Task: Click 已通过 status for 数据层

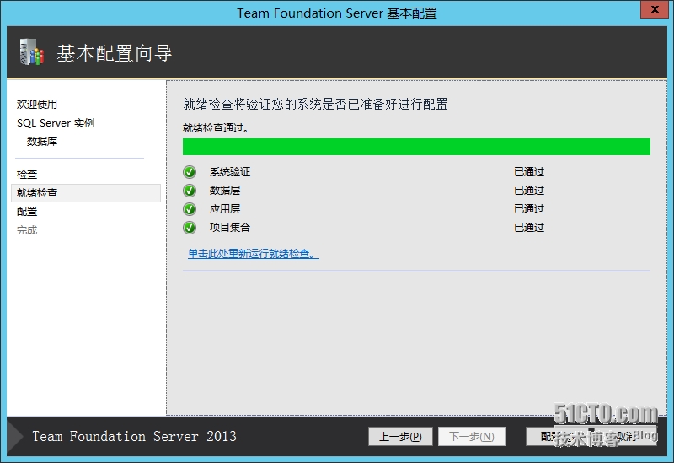Action: pos(529,191)
